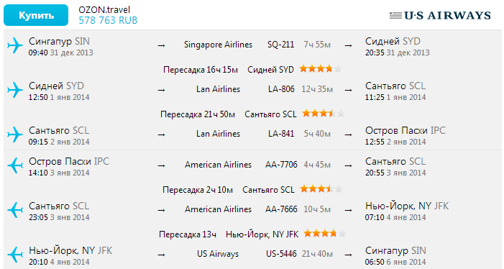
Task: Click return plane icon for Остров Пасхи
Action: 15,165
